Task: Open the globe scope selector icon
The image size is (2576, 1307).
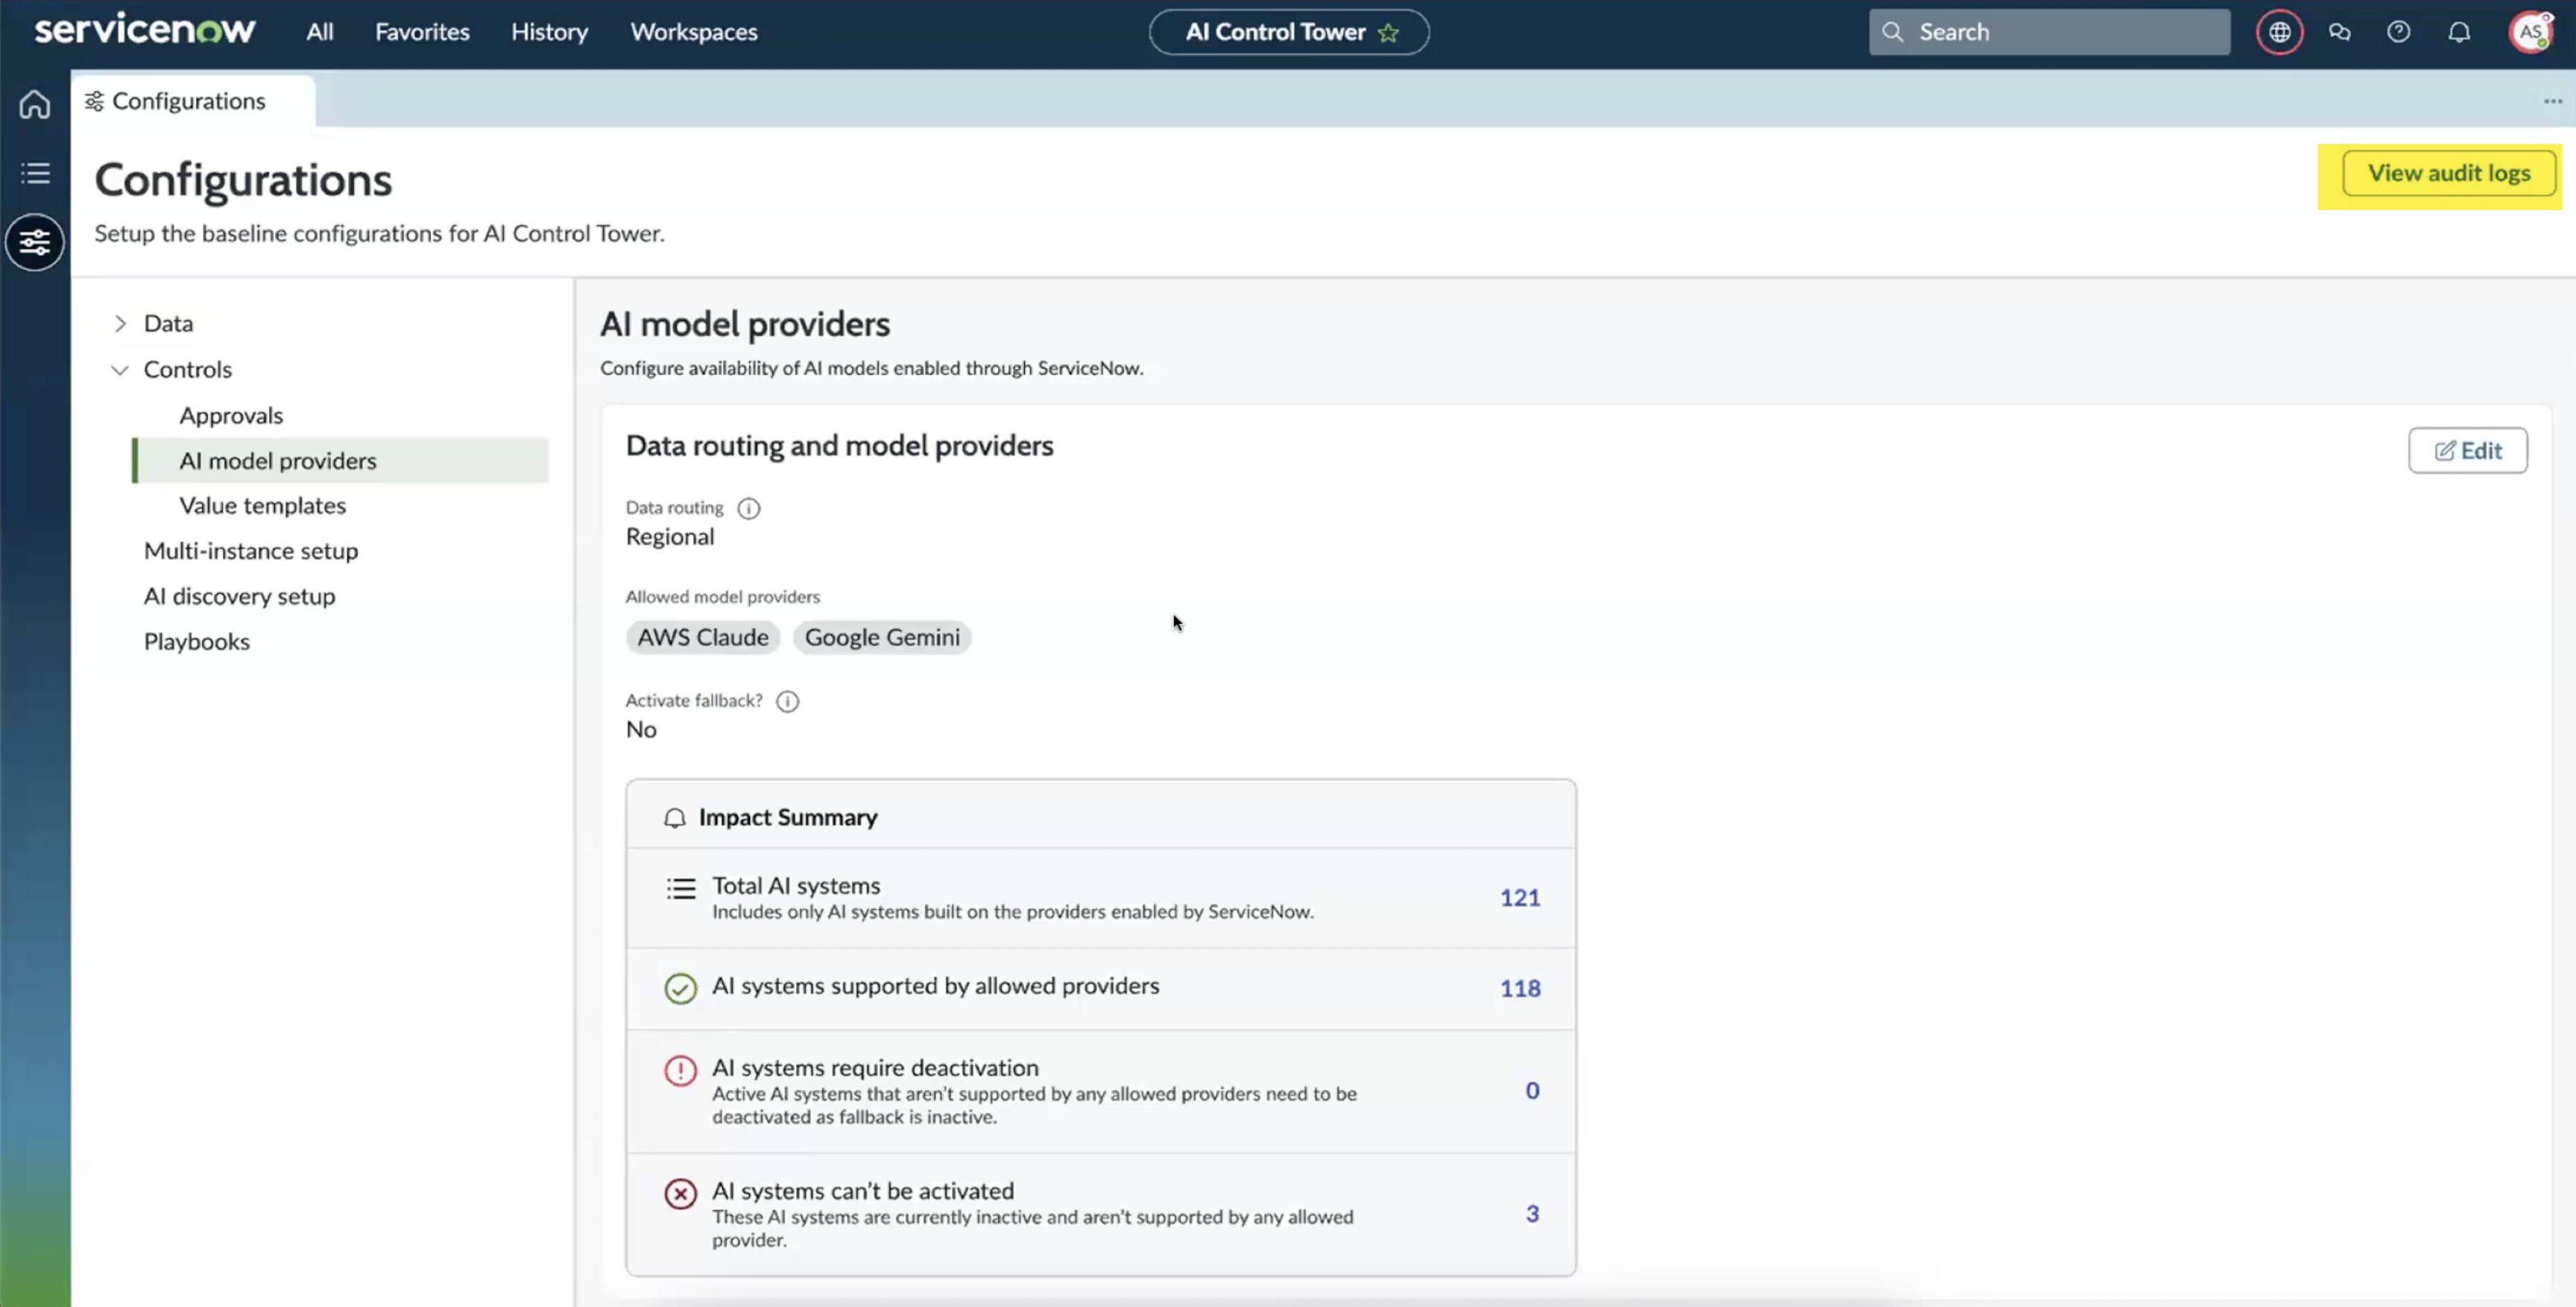Action: point(2279,32)
